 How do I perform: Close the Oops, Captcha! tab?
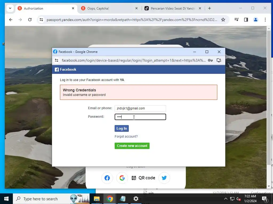point(136,8)
